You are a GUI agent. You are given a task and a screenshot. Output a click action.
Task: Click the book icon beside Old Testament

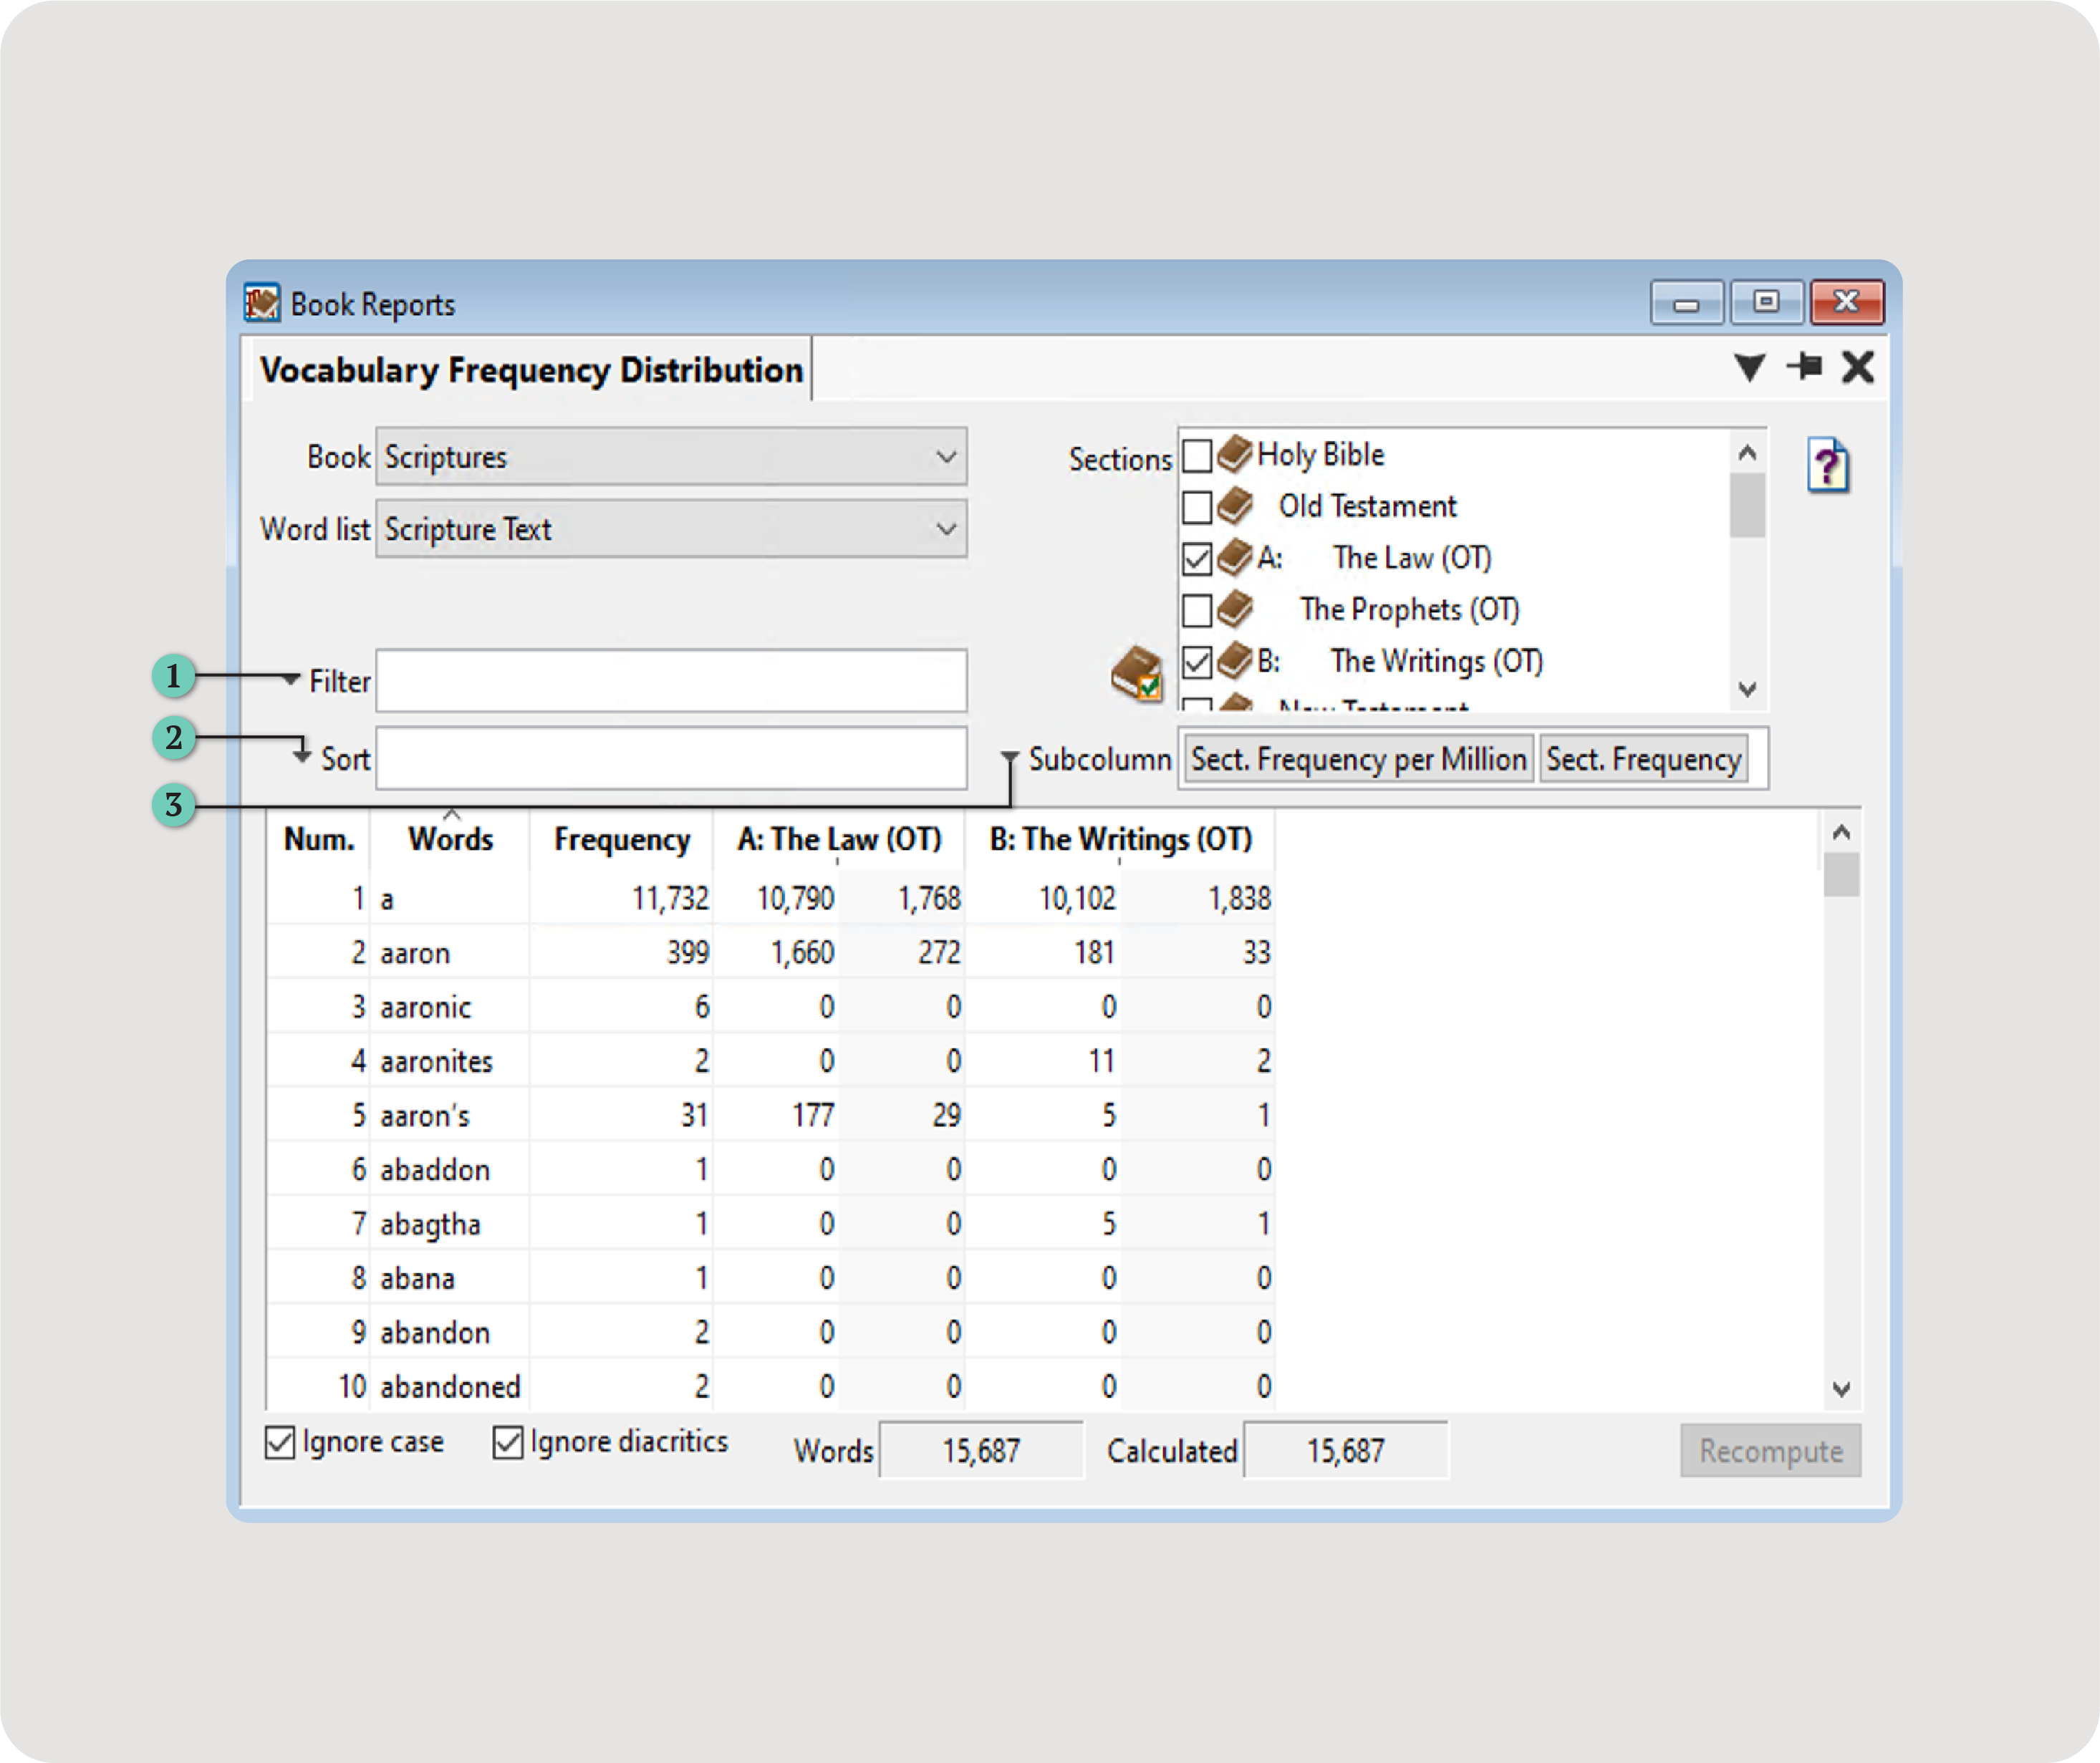pyautogui.click(x=1236, y=506)
